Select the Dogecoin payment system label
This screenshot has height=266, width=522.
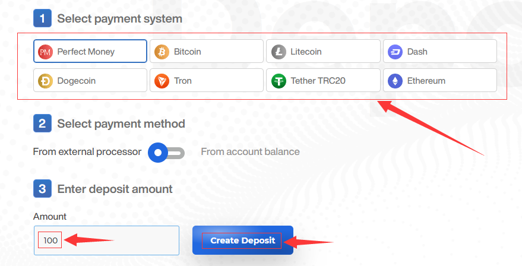pyautogui.click(x=76, y=81)
